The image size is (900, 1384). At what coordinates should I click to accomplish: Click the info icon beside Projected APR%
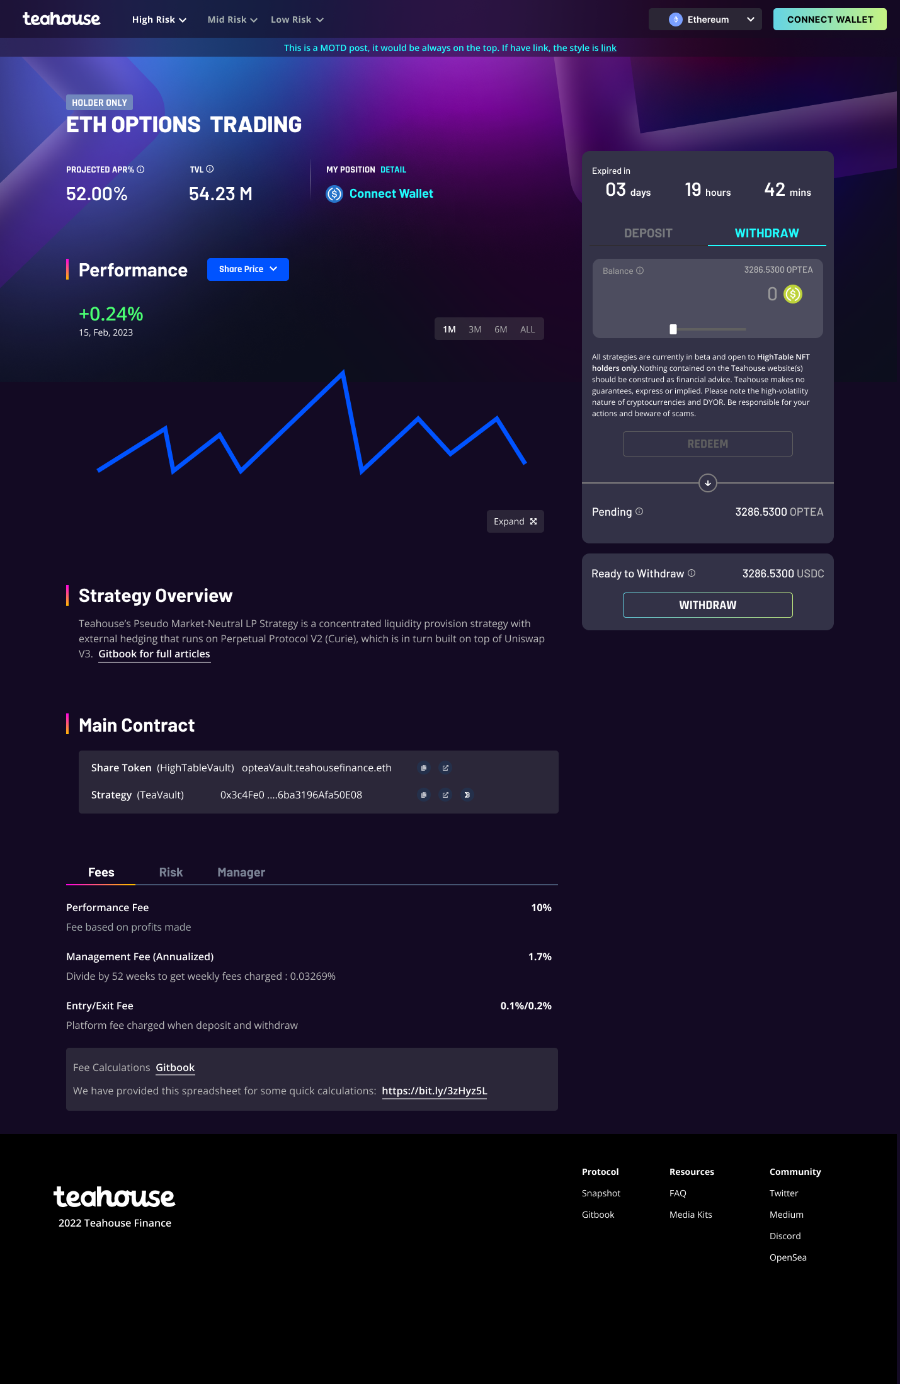[140, 169]
